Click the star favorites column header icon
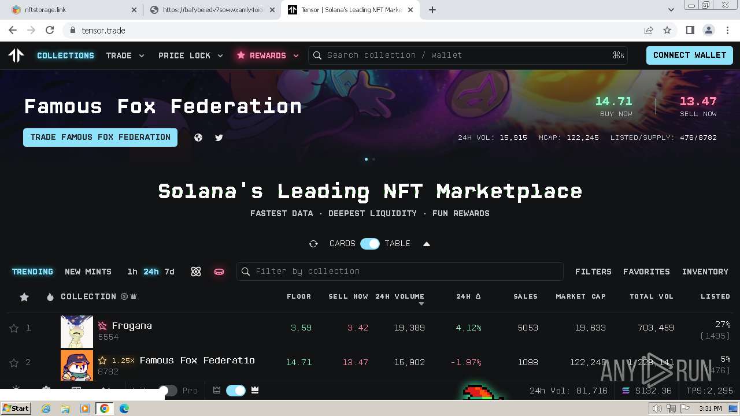Image resolution: width=740 pixels, height=416 pixels. (x=24, y=297)
